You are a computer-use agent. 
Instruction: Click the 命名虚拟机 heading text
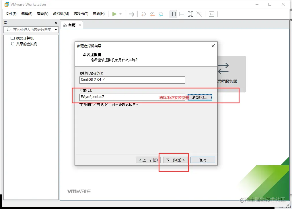click(92, 55)
